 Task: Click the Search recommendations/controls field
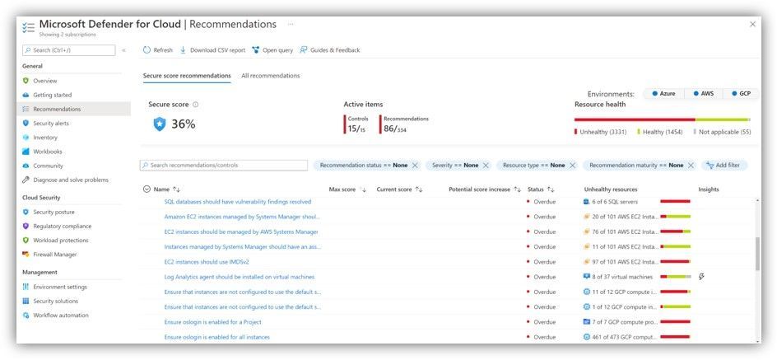point(224,165)
